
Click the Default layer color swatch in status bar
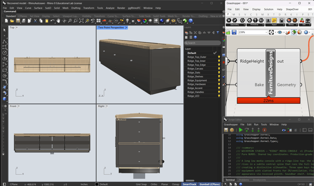click(x=97, y=184)
